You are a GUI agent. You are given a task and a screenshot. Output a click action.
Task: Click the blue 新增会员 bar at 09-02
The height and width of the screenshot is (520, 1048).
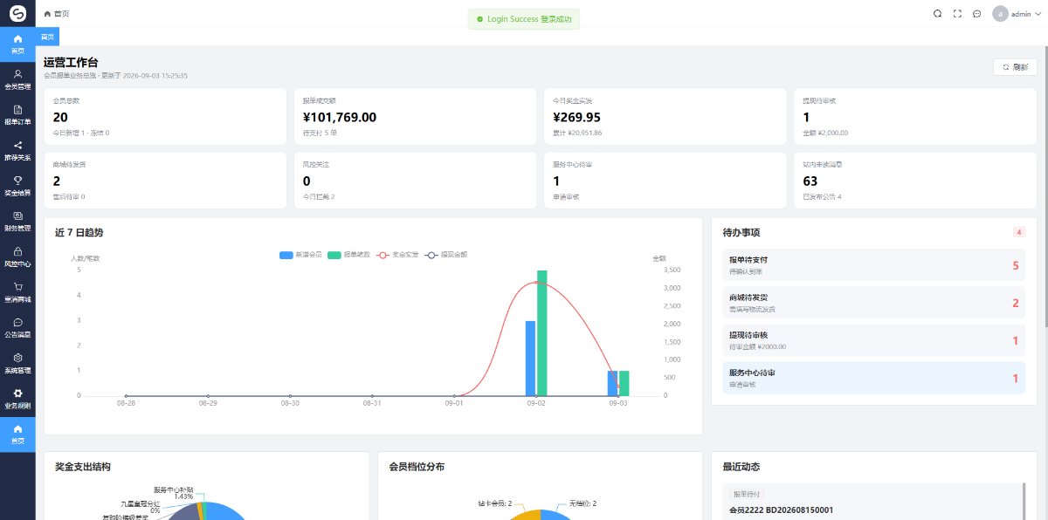click(530, 358)
